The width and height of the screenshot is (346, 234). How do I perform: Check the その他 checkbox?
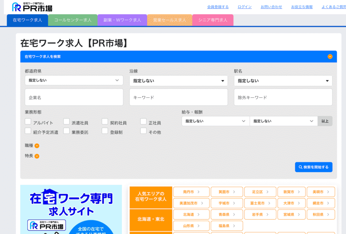tap(144, 131)
